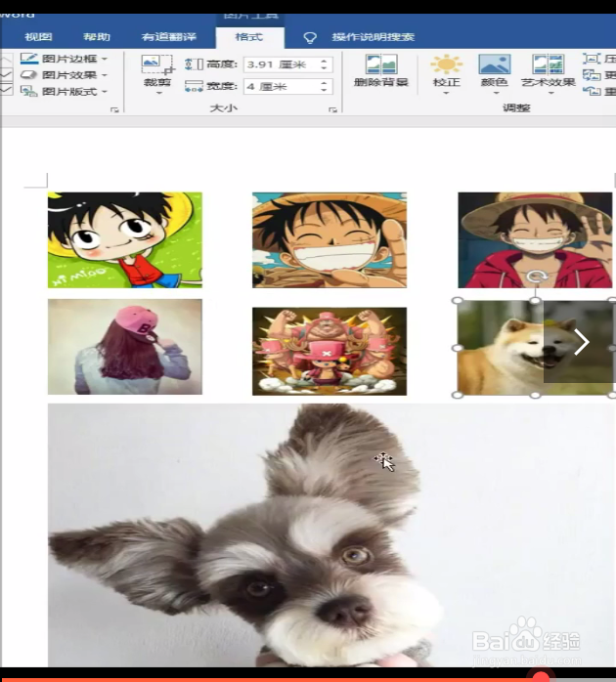616x682 pixels.
Task: Select the Chopper collage image
Action: [x=330, y=352]
